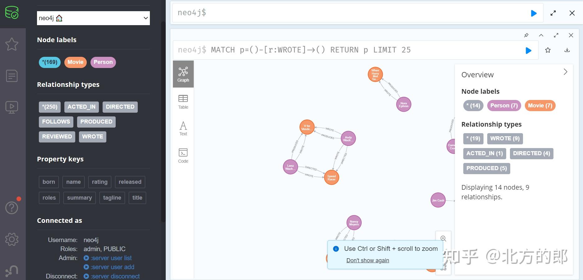583x280 pixels.
Task: Zoom in on the graph with the magnifier
Action: [x=443, y=238]
